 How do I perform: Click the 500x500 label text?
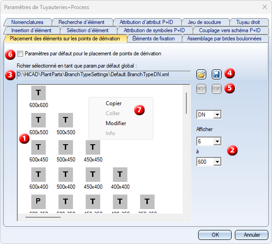(x=66, y=132)
